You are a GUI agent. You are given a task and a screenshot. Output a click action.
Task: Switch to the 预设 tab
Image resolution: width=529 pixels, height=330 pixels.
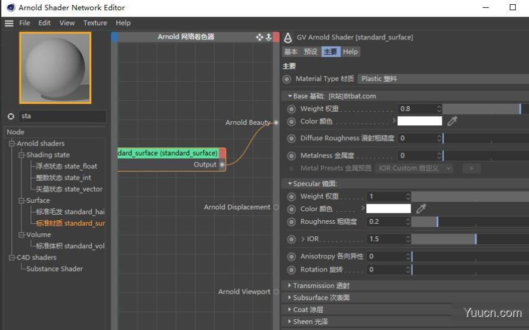tap(310, 52)
